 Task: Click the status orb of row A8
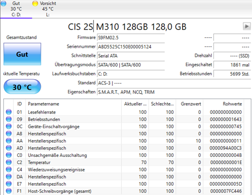point(9,133)
